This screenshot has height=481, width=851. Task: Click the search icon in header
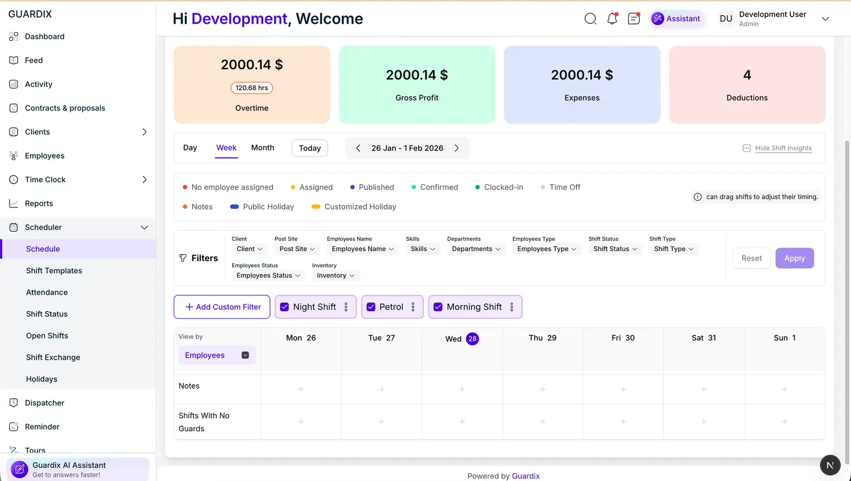click(x=590, y=19)
